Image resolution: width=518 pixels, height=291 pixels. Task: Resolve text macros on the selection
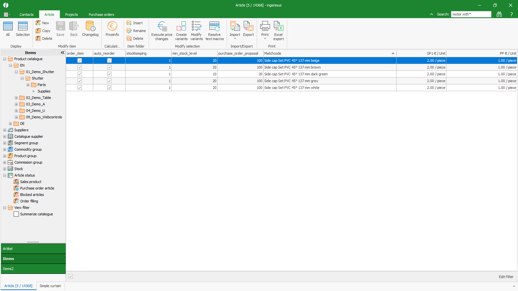[x=214, y=30]
